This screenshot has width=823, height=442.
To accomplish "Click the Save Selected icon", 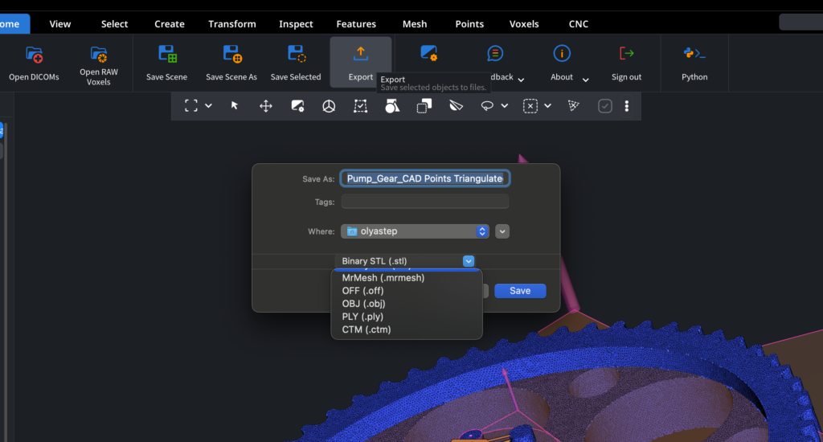I will [x=296, y=55].
